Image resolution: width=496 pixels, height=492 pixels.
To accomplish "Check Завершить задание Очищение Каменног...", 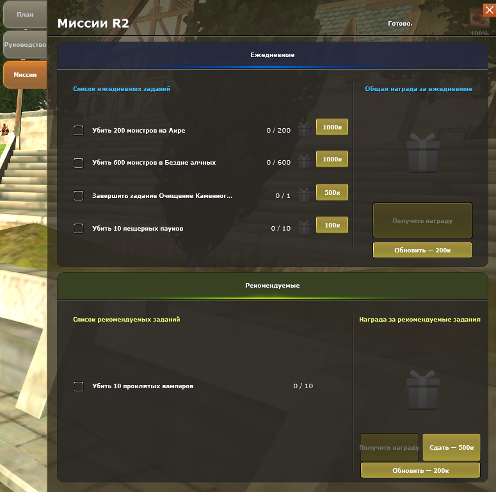I will pyautogui.click(x=79, y=195).
